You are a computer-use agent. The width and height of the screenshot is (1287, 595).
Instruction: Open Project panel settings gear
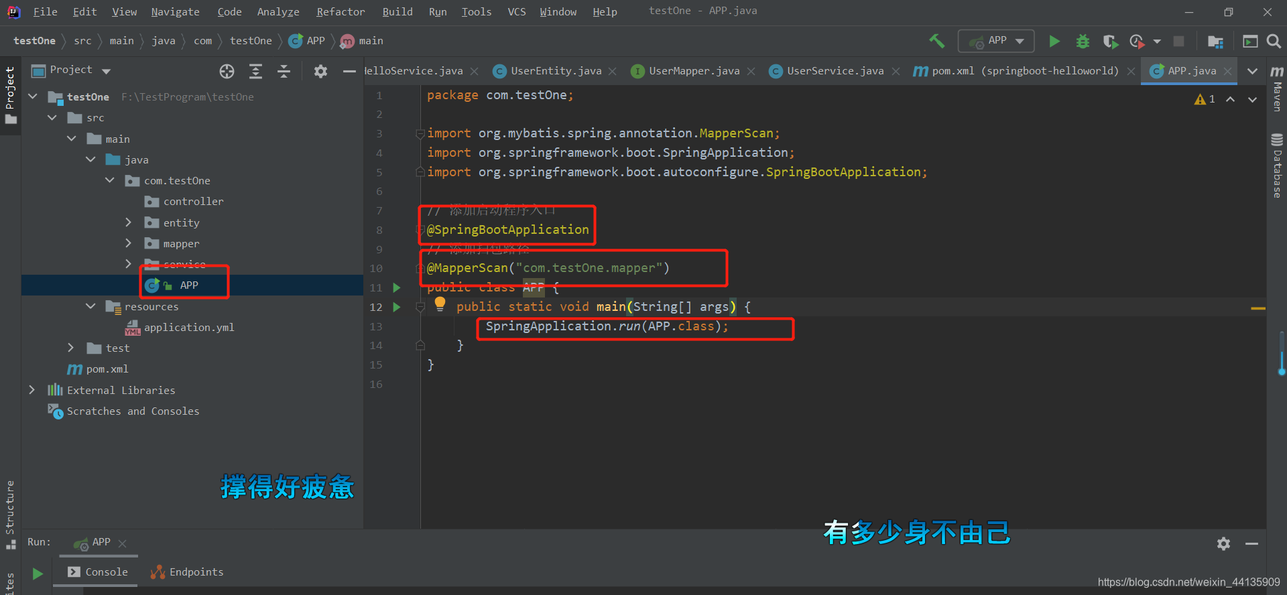[x=320, y=71]
